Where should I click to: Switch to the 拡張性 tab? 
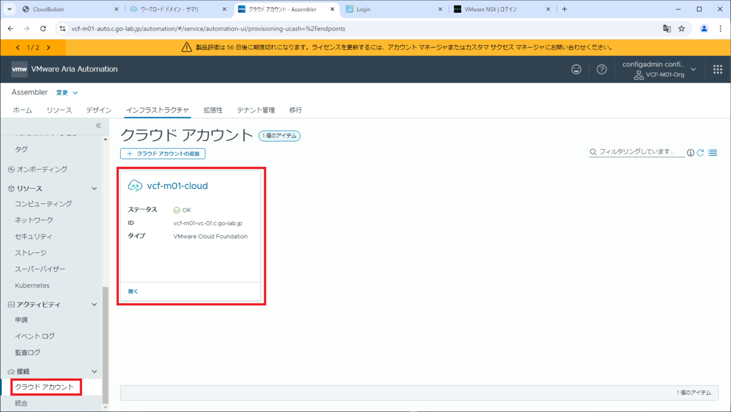(213, 110)
